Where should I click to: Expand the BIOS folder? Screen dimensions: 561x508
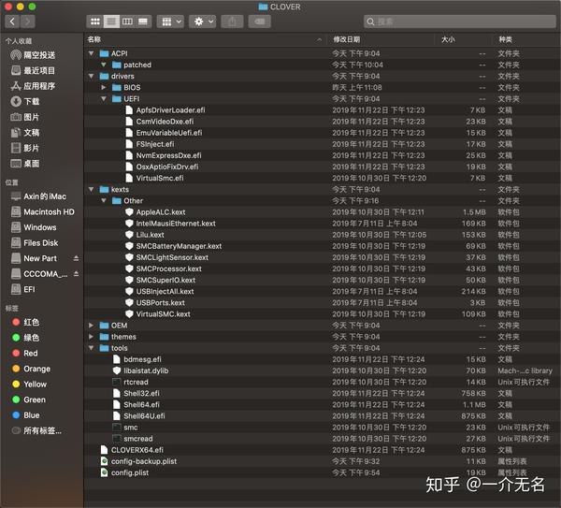click(104, 87)
